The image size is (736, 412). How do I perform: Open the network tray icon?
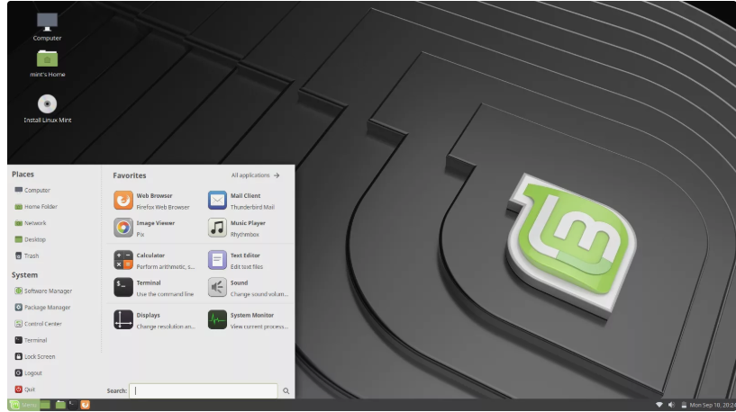tap(659, 405)
